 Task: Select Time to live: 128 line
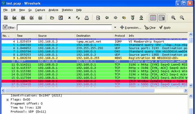point(26,108)
